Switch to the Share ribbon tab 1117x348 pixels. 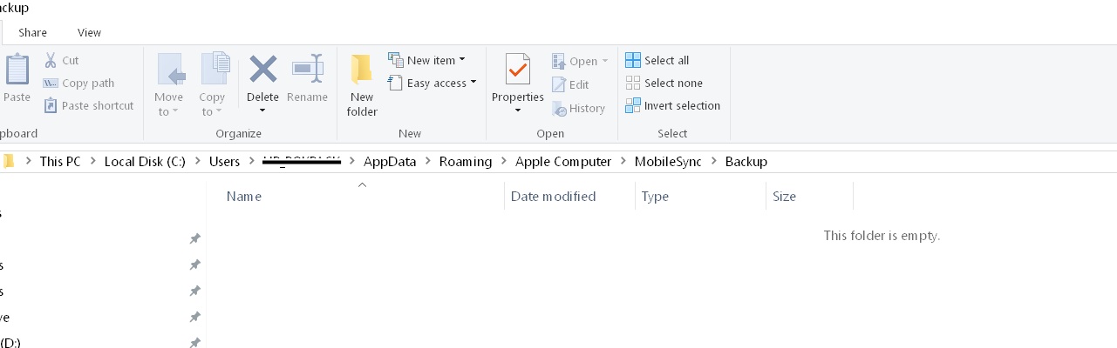click(33, 32)
